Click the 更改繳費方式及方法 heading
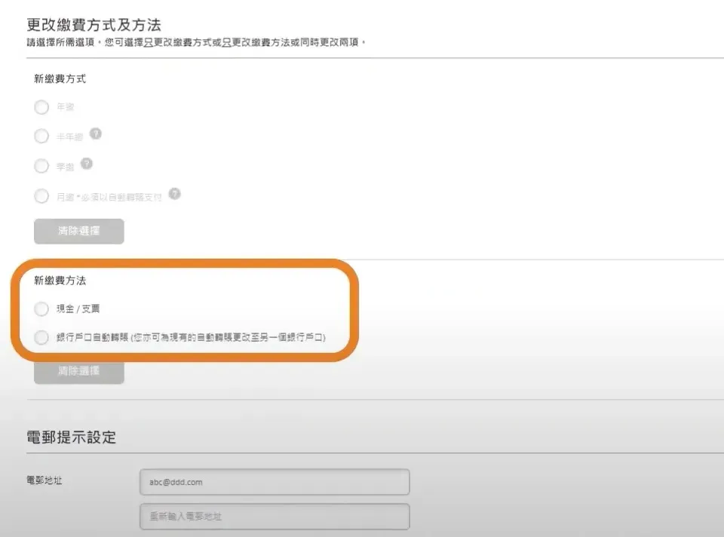 94,24
